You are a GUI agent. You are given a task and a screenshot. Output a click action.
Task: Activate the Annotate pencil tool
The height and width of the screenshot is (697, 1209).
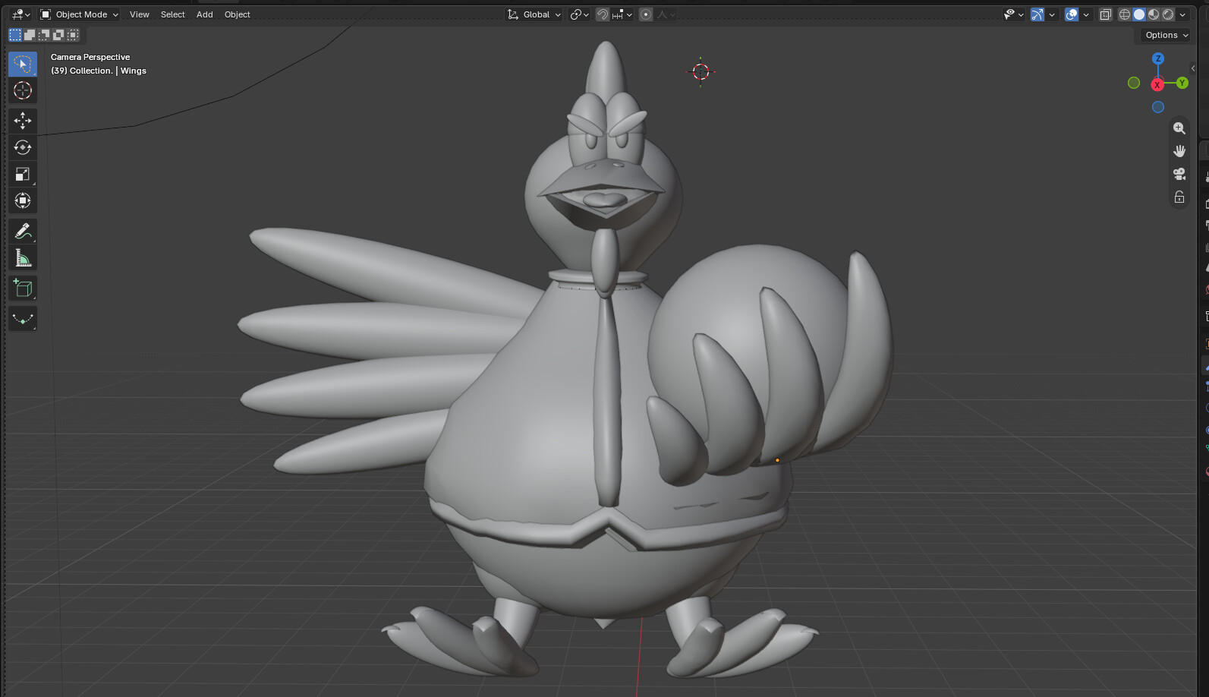pos(23,231)
